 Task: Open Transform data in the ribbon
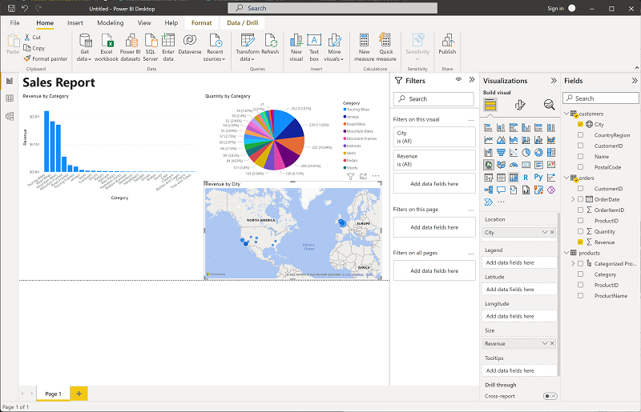tap(248, 47)
